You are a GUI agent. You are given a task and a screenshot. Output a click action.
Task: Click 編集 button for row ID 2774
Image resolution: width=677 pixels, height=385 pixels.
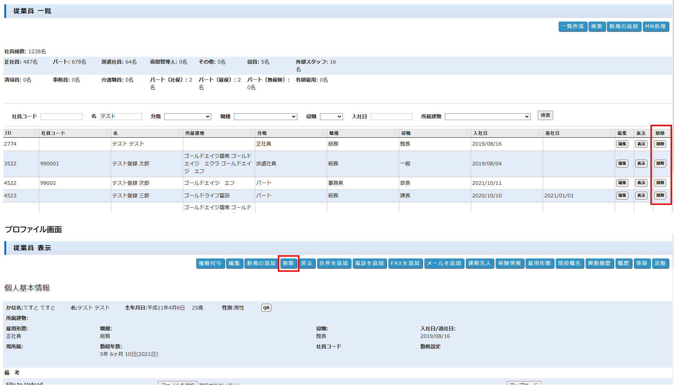(x=622, y=144)
